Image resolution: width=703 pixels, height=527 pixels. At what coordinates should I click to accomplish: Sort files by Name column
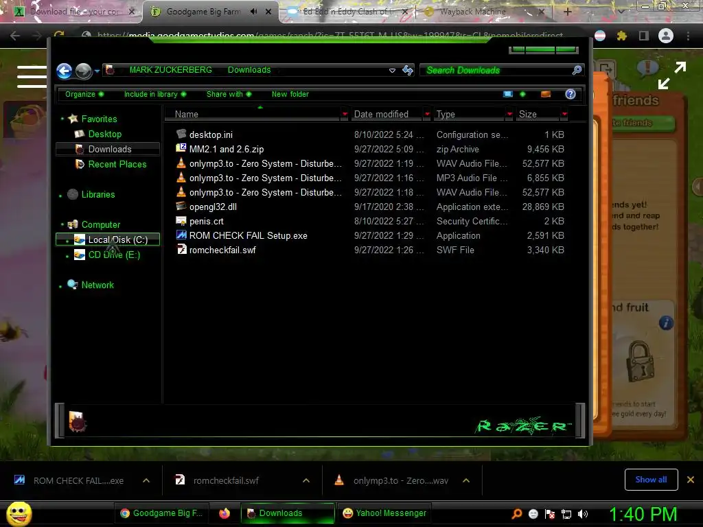tap(253, 115)
